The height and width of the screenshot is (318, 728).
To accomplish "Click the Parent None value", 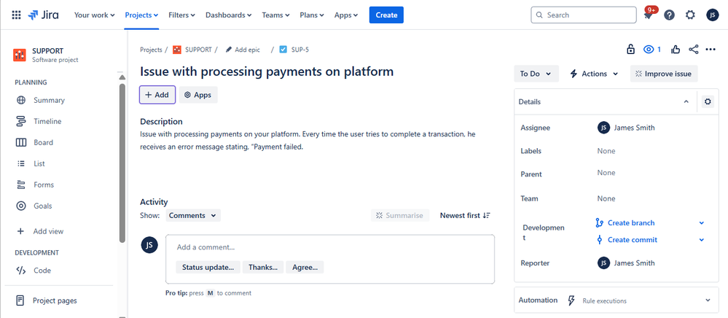I will click(x=606, y=172).
